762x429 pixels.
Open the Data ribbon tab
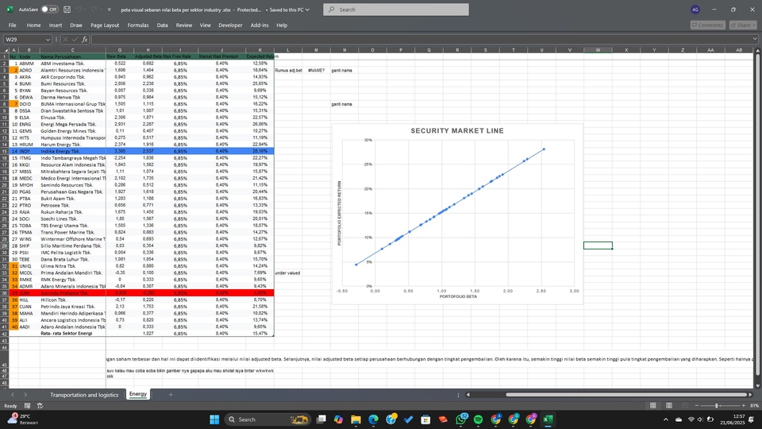(162, 25)
